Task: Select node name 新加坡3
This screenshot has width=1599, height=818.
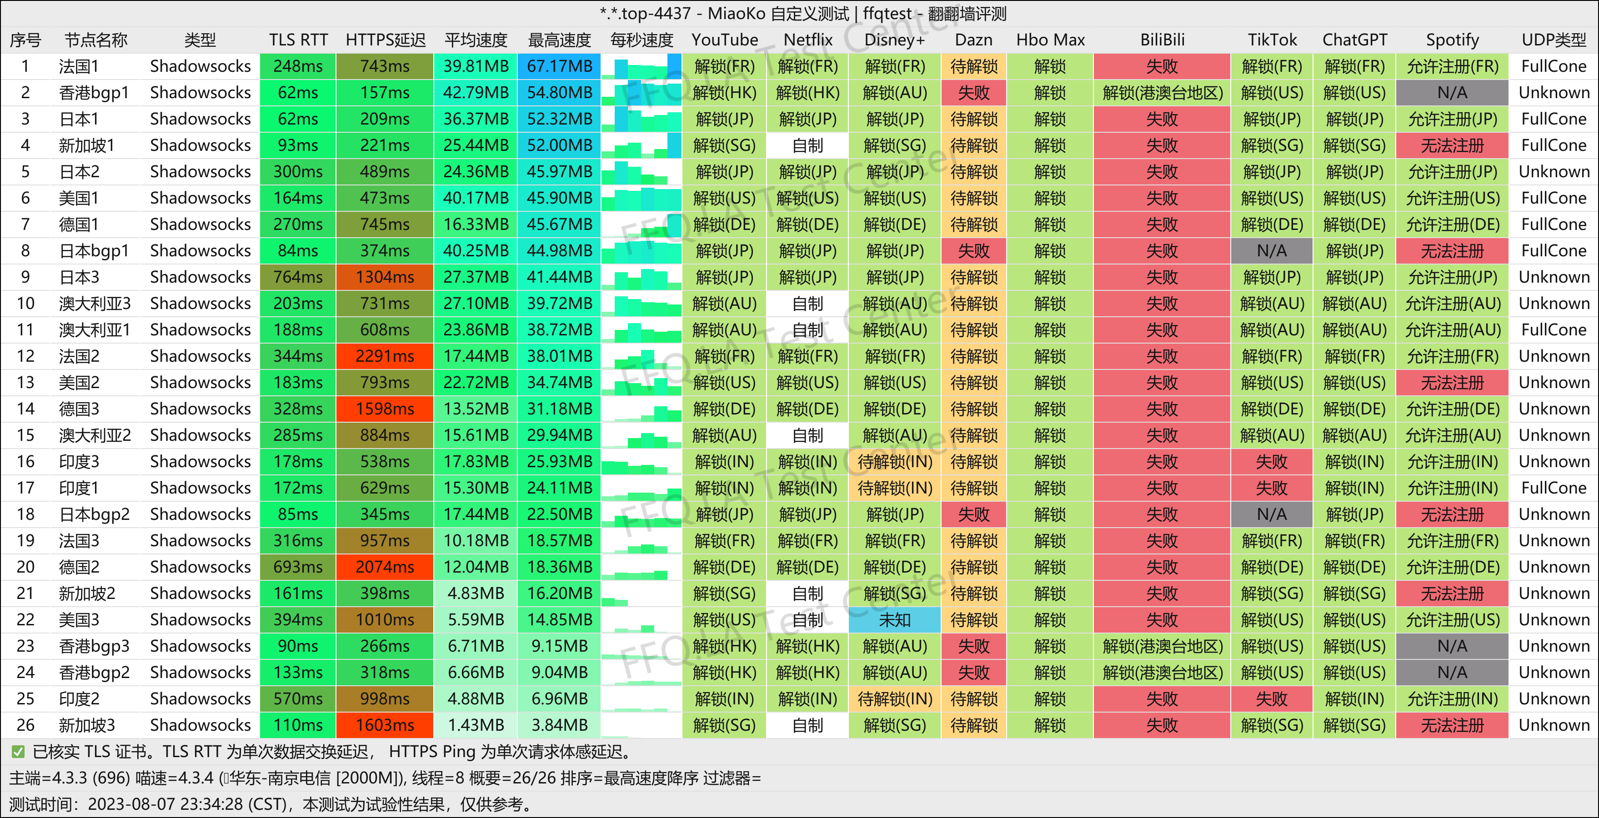Action: [87, 725]
